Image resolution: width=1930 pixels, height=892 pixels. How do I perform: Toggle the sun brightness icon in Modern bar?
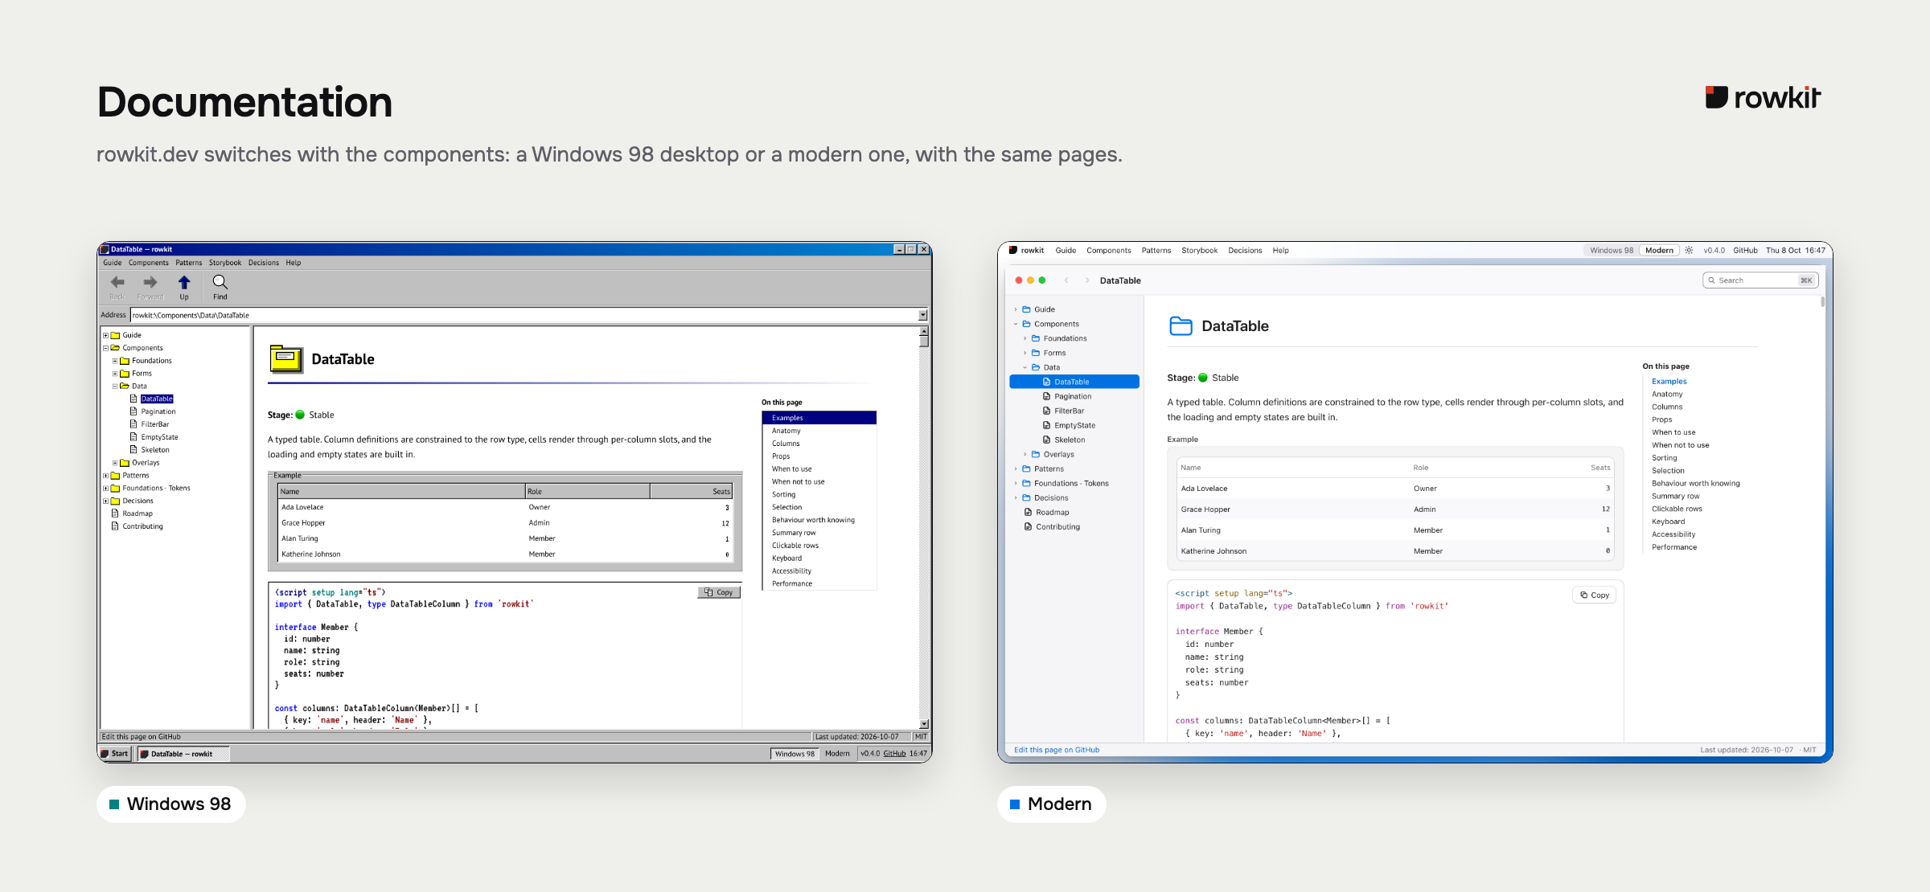click(x=1689, y=251)
